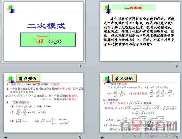Image resolution: width=182 pixels, height=139 pixels.
Task: Select slide 3 thumbnail in the sorter
Action: [x=44, y=103]
